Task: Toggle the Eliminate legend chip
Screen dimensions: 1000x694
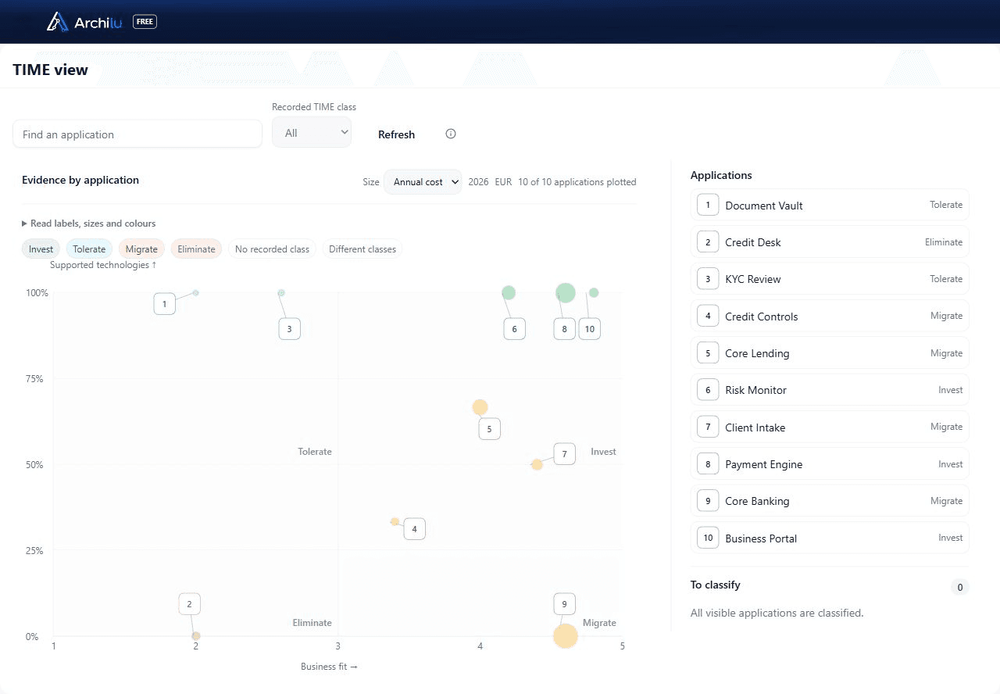Action: click(x=196, y=249)
